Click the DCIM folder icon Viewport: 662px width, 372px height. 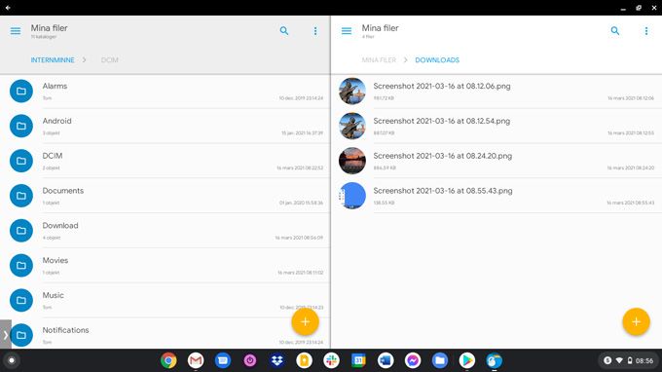click(21, 161)
